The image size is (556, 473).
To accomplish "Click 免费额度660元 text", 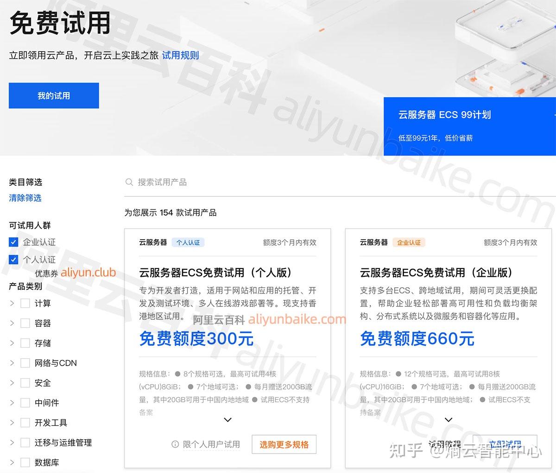I will click(x=417, y=339).
